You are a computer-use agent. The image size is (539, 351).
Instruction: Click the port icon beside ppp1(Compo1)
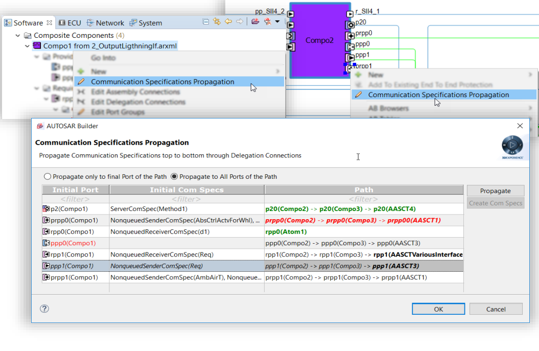point(46,266)
